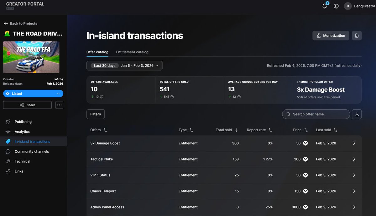
Task: Click the V-Bucks icon in Chaos Teleport row
Action: (x=305, y=191)
